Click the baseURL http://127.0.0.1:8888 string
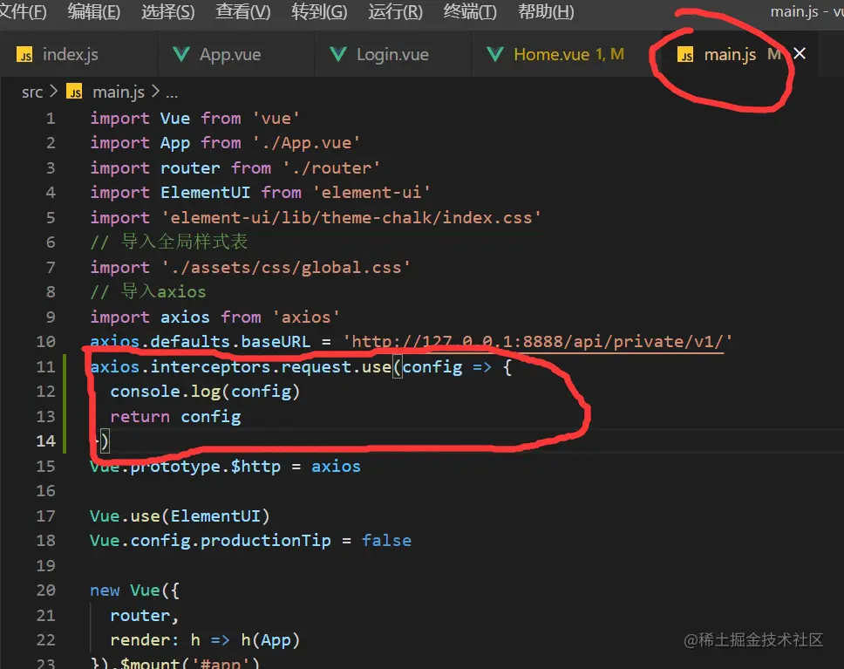 point(538,342)
